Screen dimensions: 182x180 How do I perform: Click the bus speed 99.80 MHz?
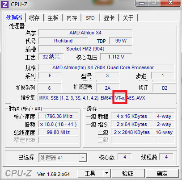coord(58,132)
